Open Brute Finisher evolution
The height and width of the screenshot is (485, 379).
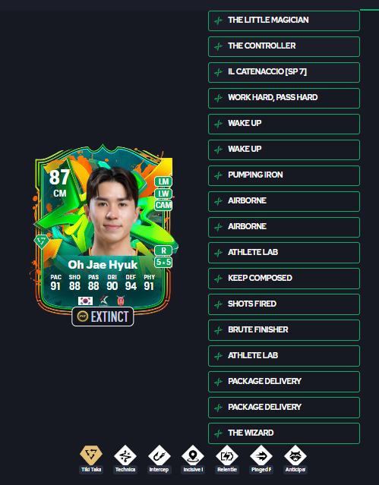pyautogui.click(x=284, y=330)
